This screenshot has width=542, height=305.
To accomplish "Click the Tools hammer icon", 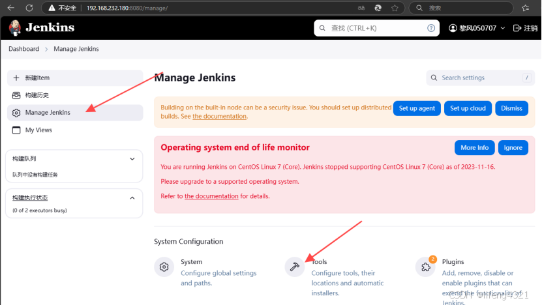I will pos(295,267).
